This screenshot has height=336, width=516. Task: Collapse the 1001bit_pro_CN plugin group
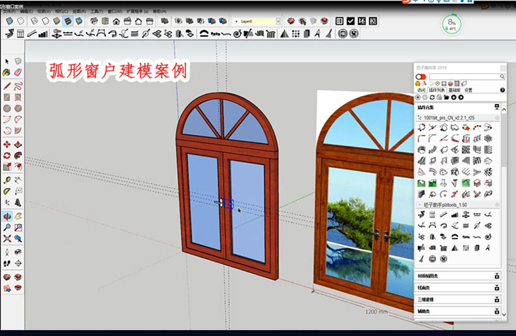tap(496, 118)
